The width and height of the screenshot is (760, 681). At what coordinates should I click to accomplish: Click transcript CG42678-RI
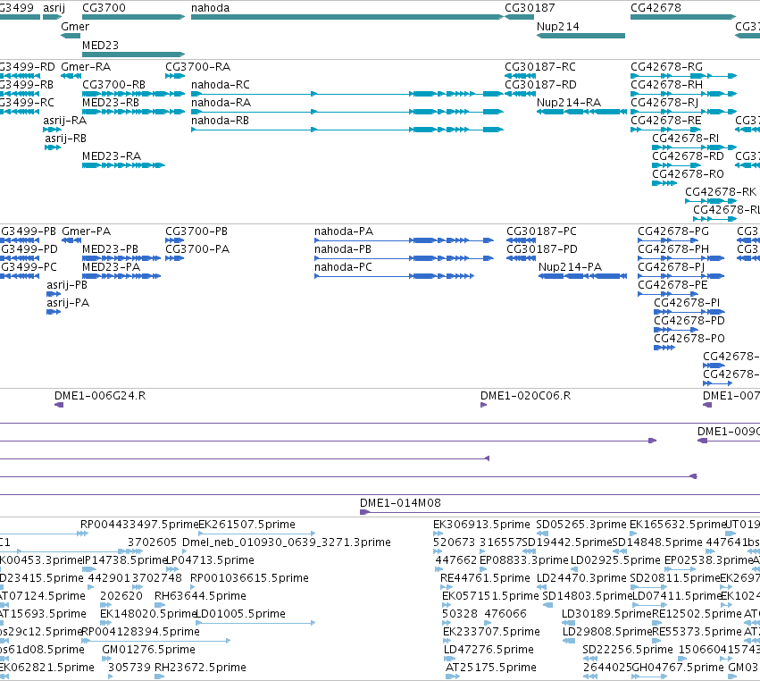pos(694,147)
